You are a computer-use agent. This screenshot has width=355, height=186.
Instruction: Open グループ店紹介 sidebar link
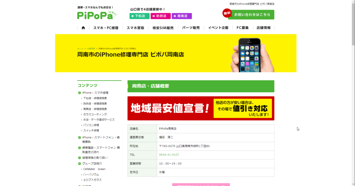(92, 164)
